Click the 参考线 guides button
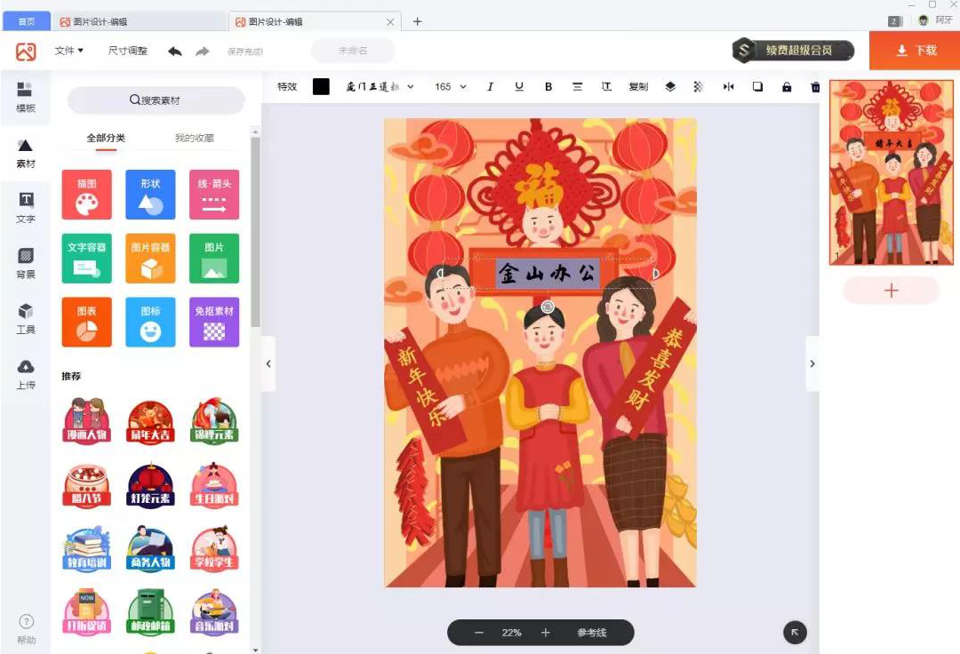Image resolution: width=960 pixels, height=654 pixels. [591, 633]
